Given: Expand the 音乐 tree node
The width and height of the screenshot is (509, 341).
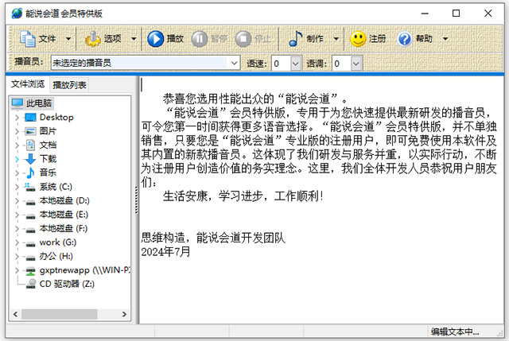Looking at the screenshot, I should point(17,172).
